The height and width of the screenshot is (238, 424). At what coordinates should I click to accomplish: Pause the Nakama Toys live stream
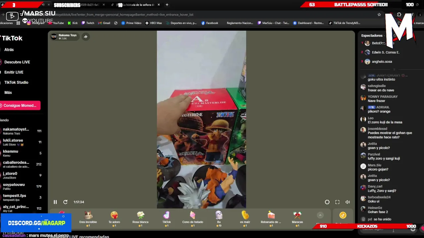tap(55, 202)
